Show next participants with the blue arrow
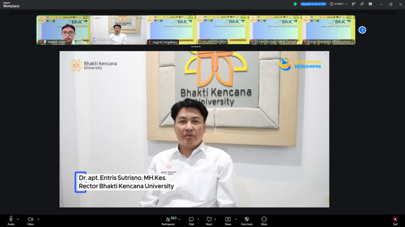Viewport: 405px width, 227px height. point(362,30)
